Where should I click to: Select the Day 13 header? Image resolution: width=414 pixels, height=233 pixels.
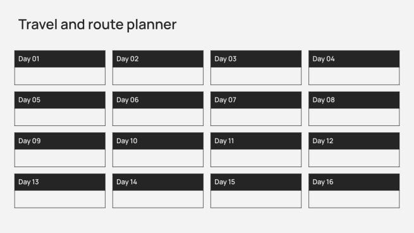pyautogui.click(x=60, y=182)
